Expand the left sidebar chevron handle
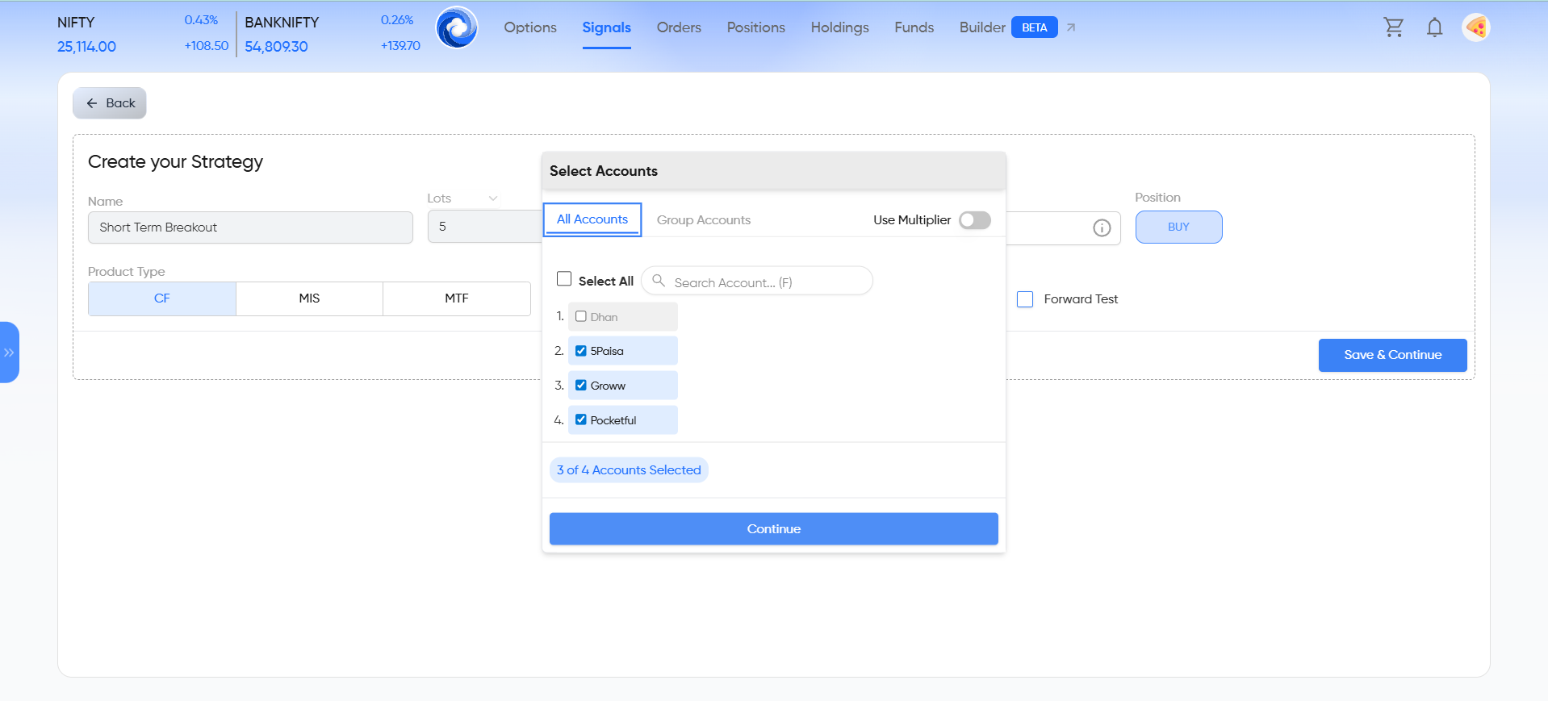 [x=9, y=353]
